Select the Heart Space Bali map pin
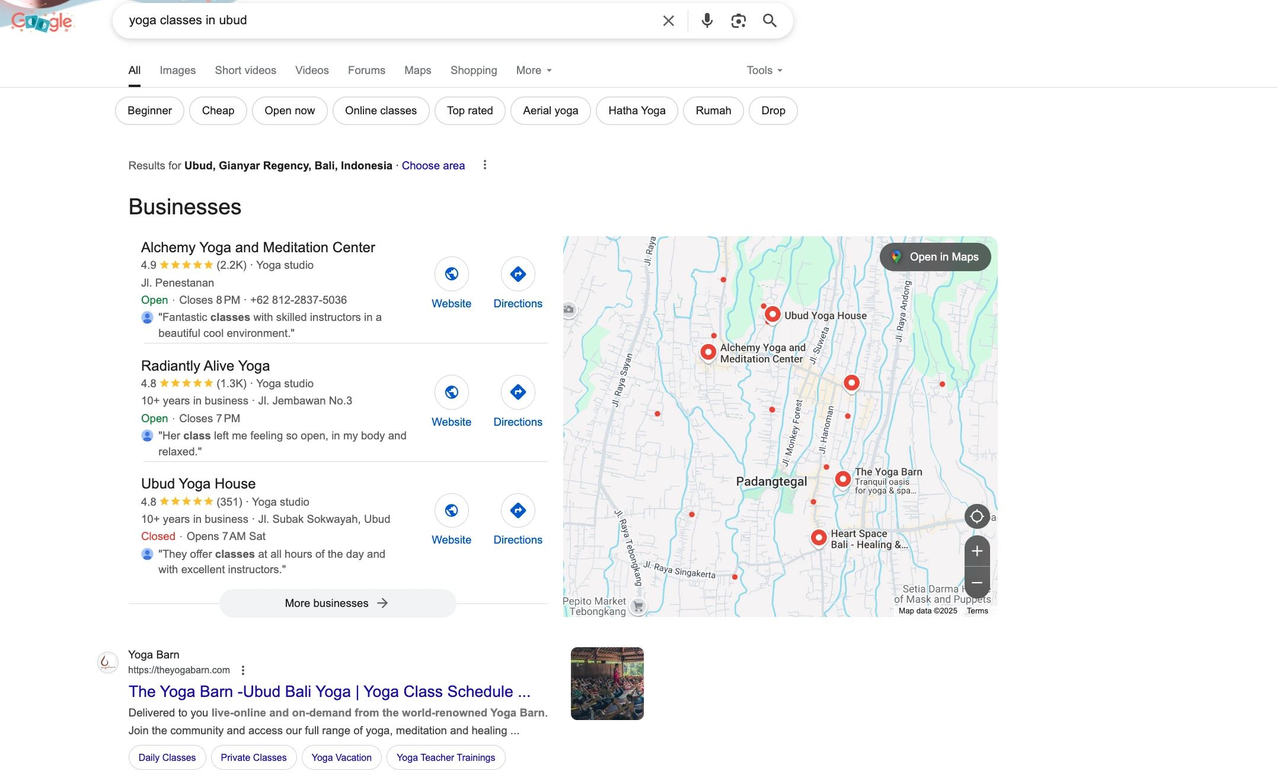1277x784 pixels. pos(819,538)
